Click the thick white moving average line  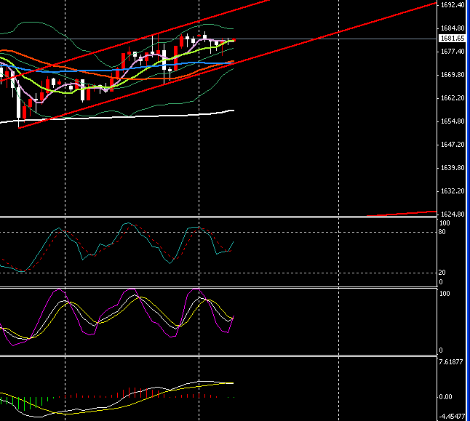coord(146,116)
